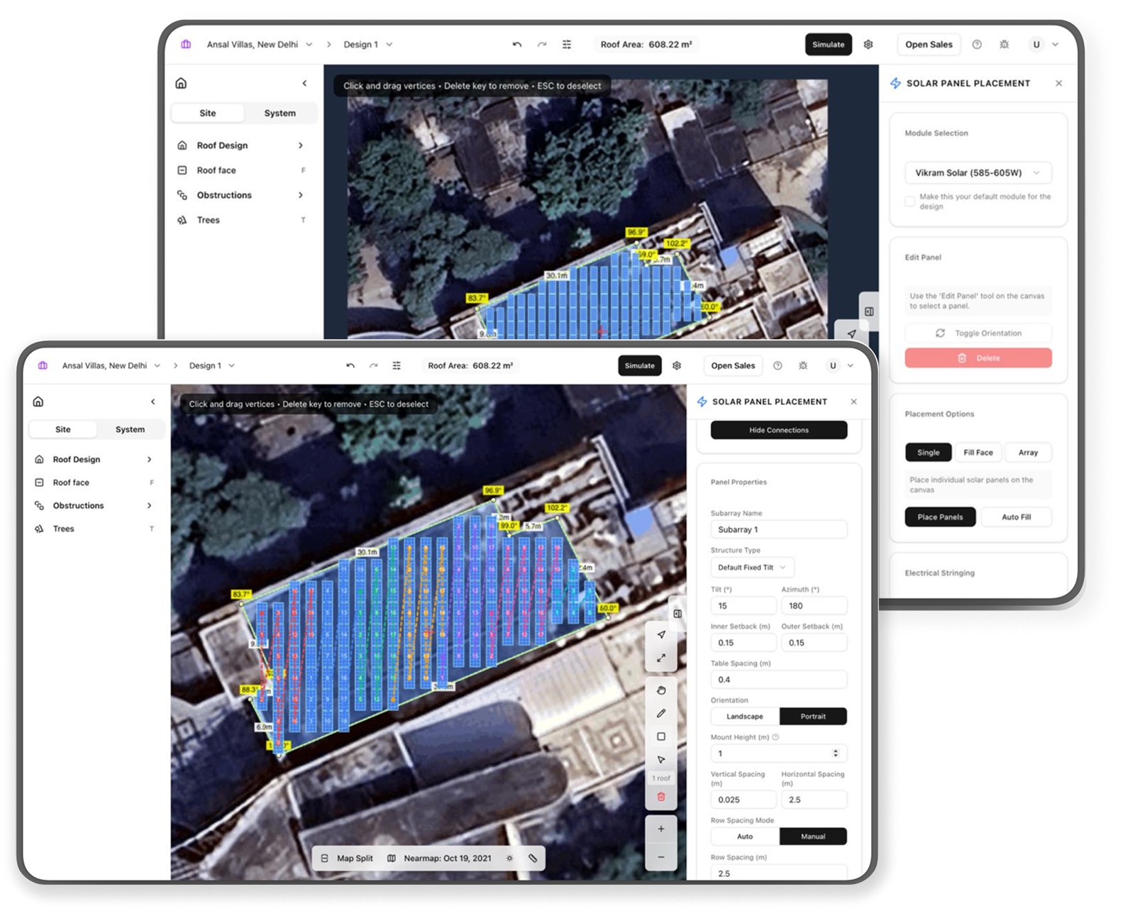Expand Obstructions in front window sidebar

click(x=94, y=506)
